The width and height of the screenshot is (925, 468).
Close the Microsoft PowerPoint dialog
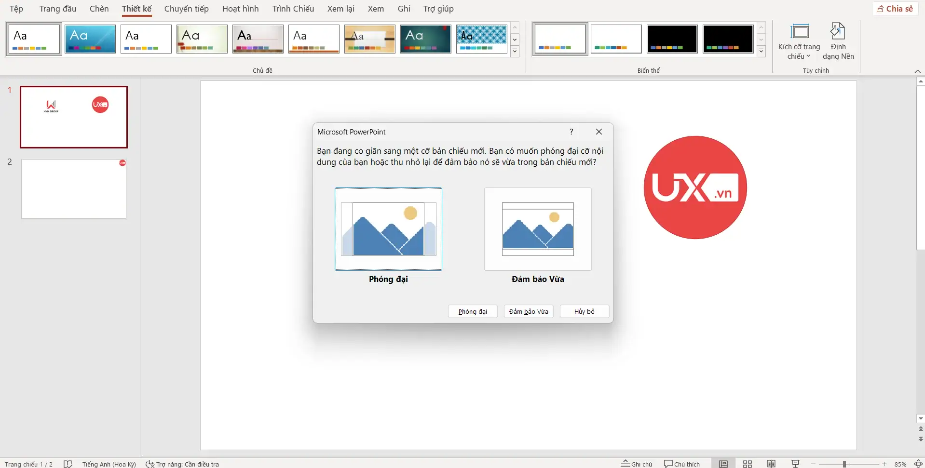(599, 132)
